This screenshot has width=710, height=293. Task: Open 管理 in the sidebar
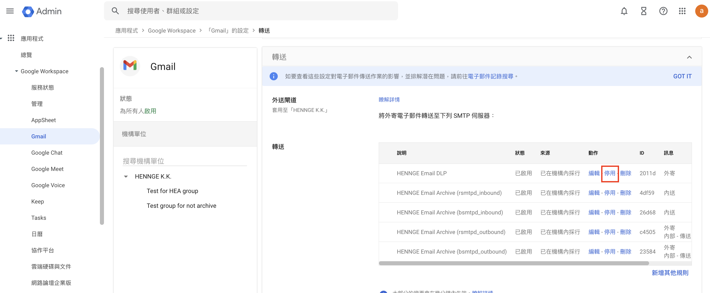coord(37,104)
